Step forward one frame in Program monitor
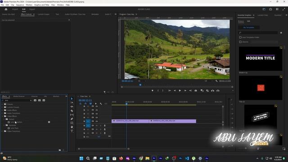The image size is (288, 162). [185, 90]
